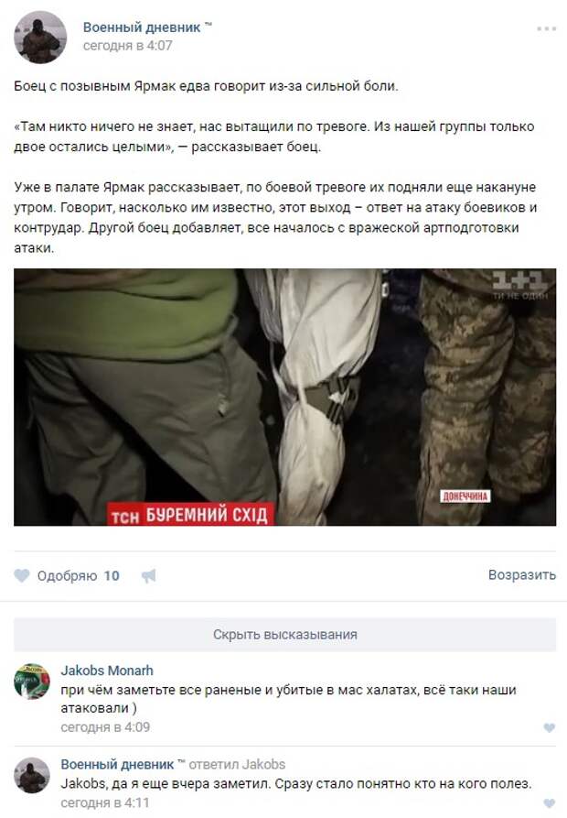Share post using the megaphone icon

pyautogui.click(x=149, y=576)
